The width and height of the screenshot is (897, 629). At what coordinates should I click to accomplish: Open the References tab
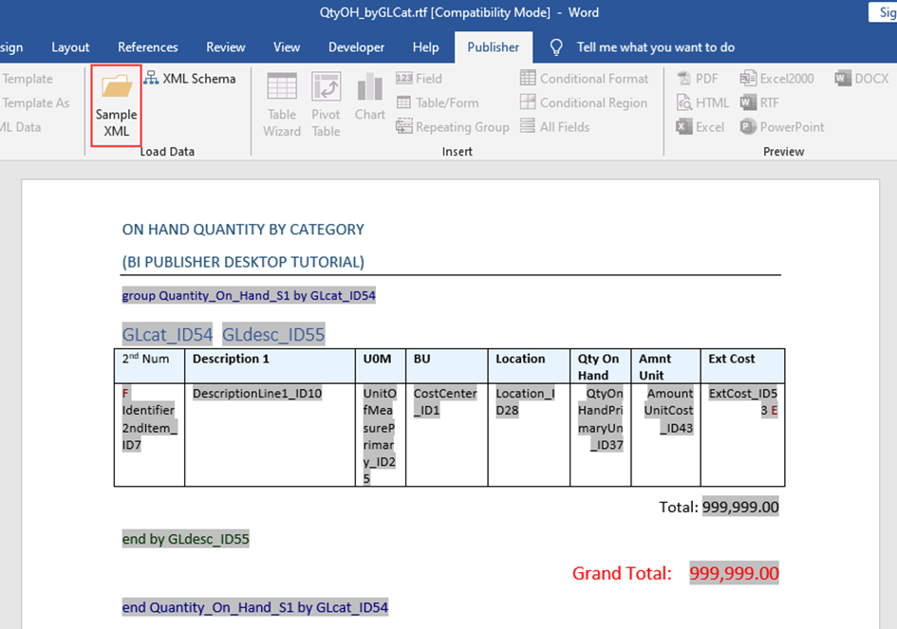[147, 47]
